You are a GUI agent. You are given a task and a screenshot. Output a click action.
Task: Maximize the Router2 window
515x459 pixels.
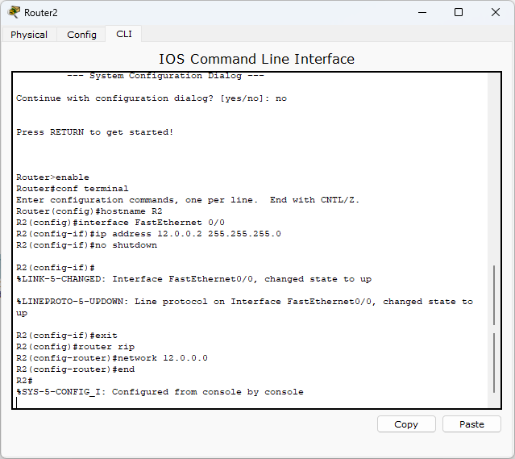point(459,12)
